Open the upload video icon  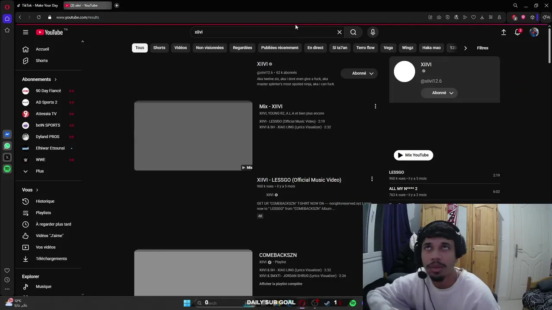[503, 32]
